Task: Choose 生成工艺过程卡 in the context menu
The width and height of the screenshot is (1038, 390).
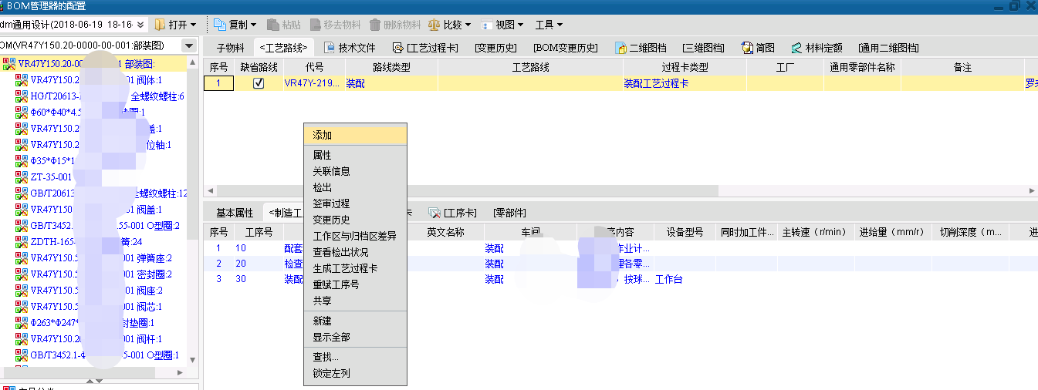Action: tap(355, 268)
